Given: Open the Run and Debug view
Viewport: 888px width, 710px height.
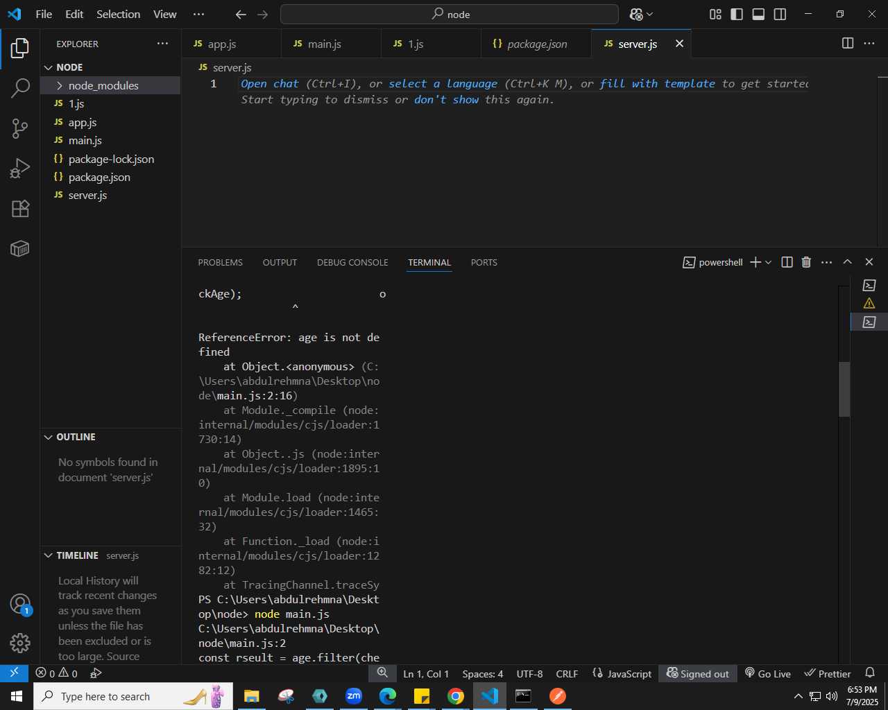Looking at the screenshot, I should point(20,168).
